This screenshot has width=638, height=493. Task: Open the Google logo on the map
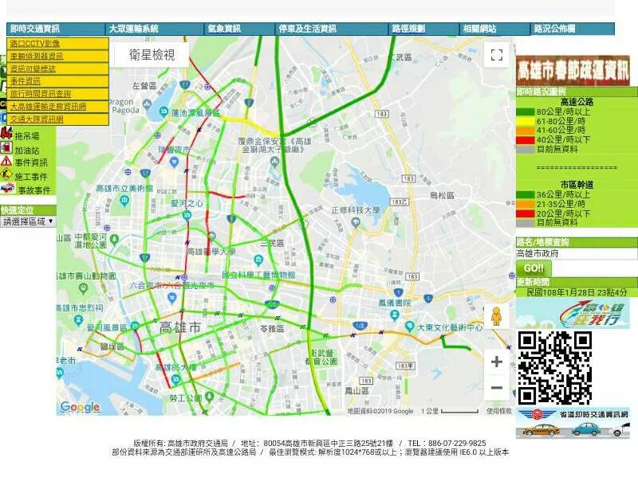(80, 407)
